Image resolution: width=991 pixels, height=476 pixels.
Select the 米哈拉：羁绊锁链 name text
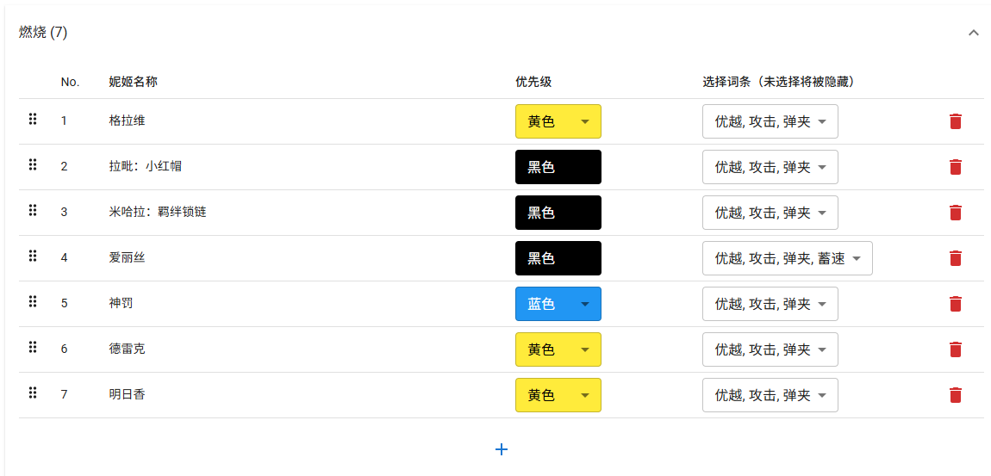coord(158,212)
